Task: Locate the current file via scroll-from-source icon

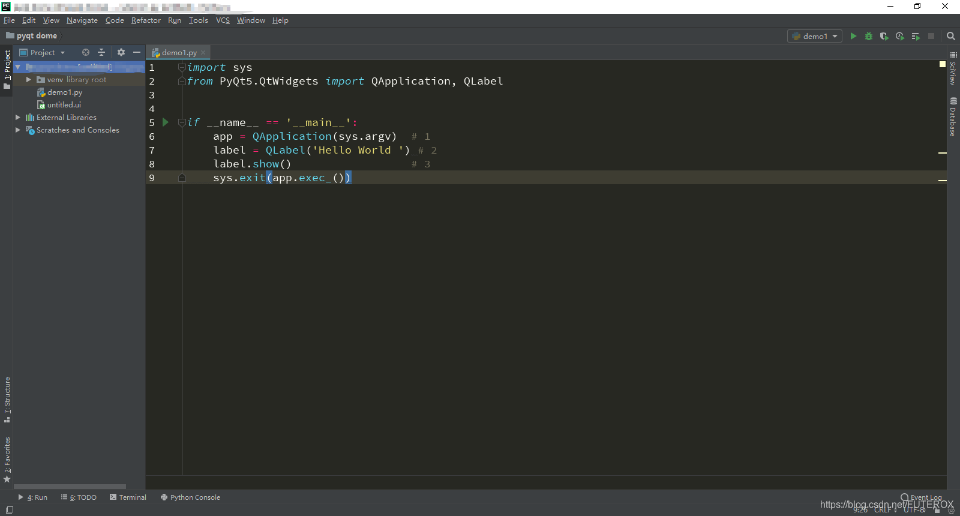Action: [x=86, y=52]
